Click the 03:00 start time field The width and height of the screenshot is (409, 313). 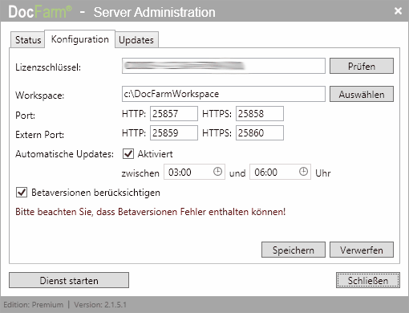tap(194, 172)
